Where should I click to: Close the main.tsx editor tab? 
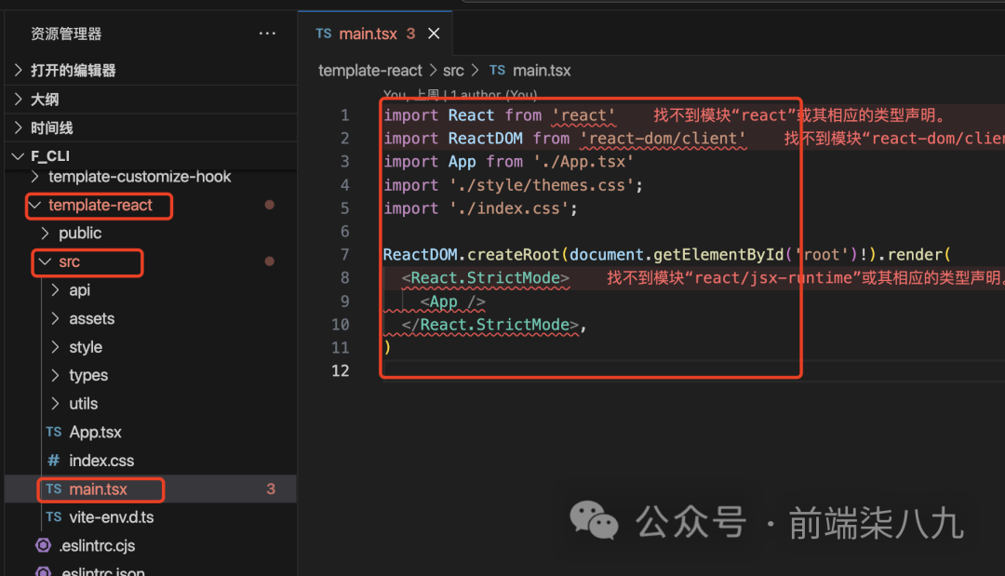(434, 33)
